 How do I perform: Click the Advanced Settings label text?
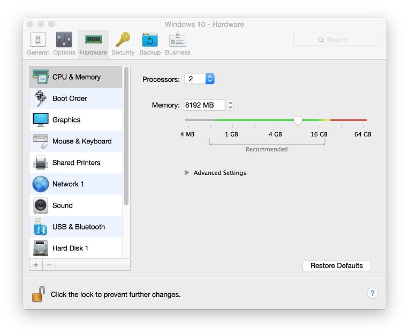[x=219, y=173]
